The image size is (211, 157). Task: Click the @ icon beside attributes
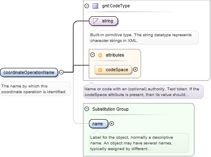[100, 55]
